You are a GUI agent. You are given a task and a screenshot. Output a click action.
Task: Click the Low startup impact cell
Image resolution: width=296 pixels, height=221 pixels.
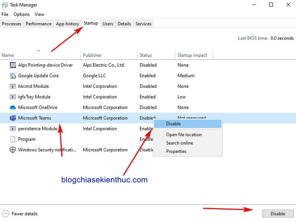click(x=182, y=97)
